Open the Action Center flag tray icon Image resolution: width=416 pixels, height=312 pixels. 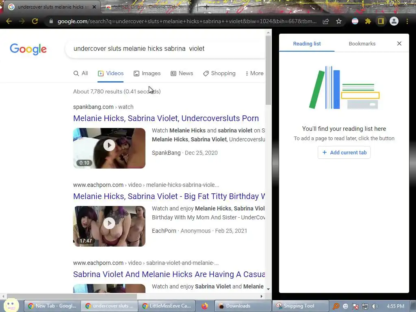pos(355,306)
